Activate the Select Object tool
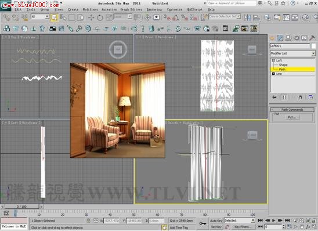Image resolution: width=318 pixels, height=231 pixels. tap(54, 17)
